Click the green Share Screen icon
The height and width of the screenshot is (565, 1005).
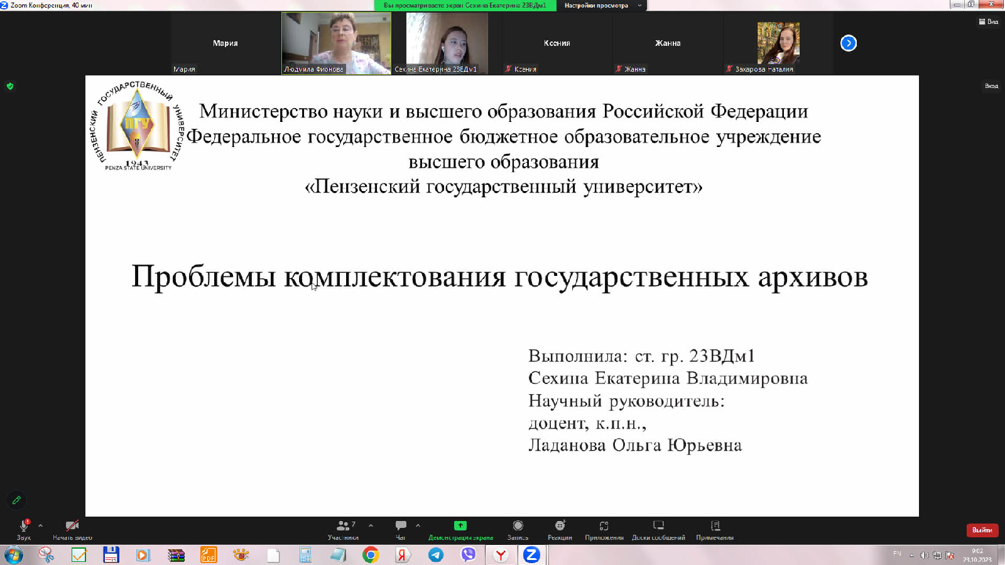coord(460,526)
